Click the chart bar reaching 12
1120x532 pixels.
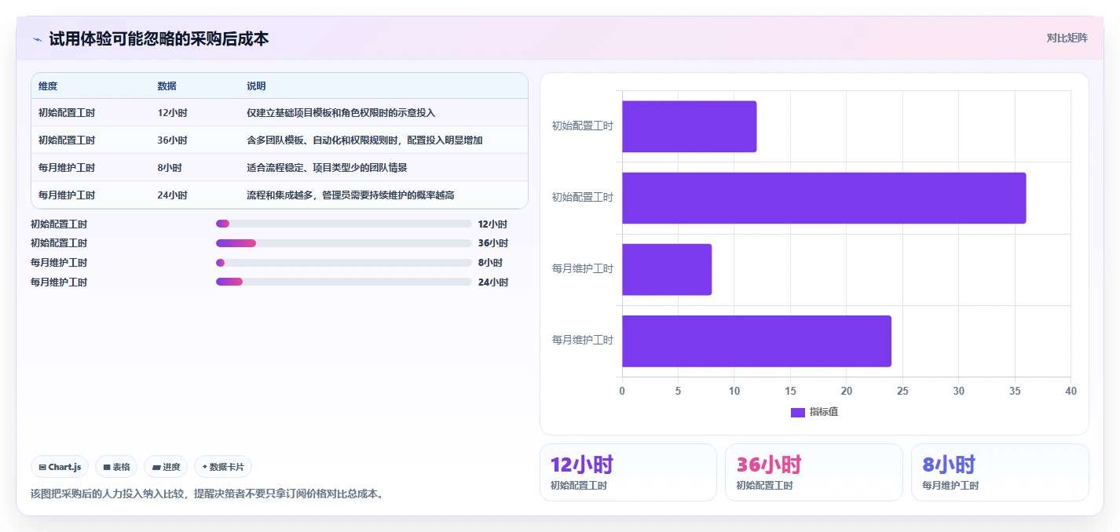tap(690, 126)
